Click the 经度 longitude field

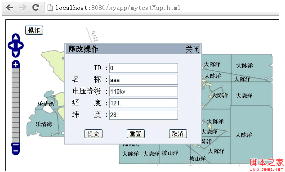click(x=143, y=103)
